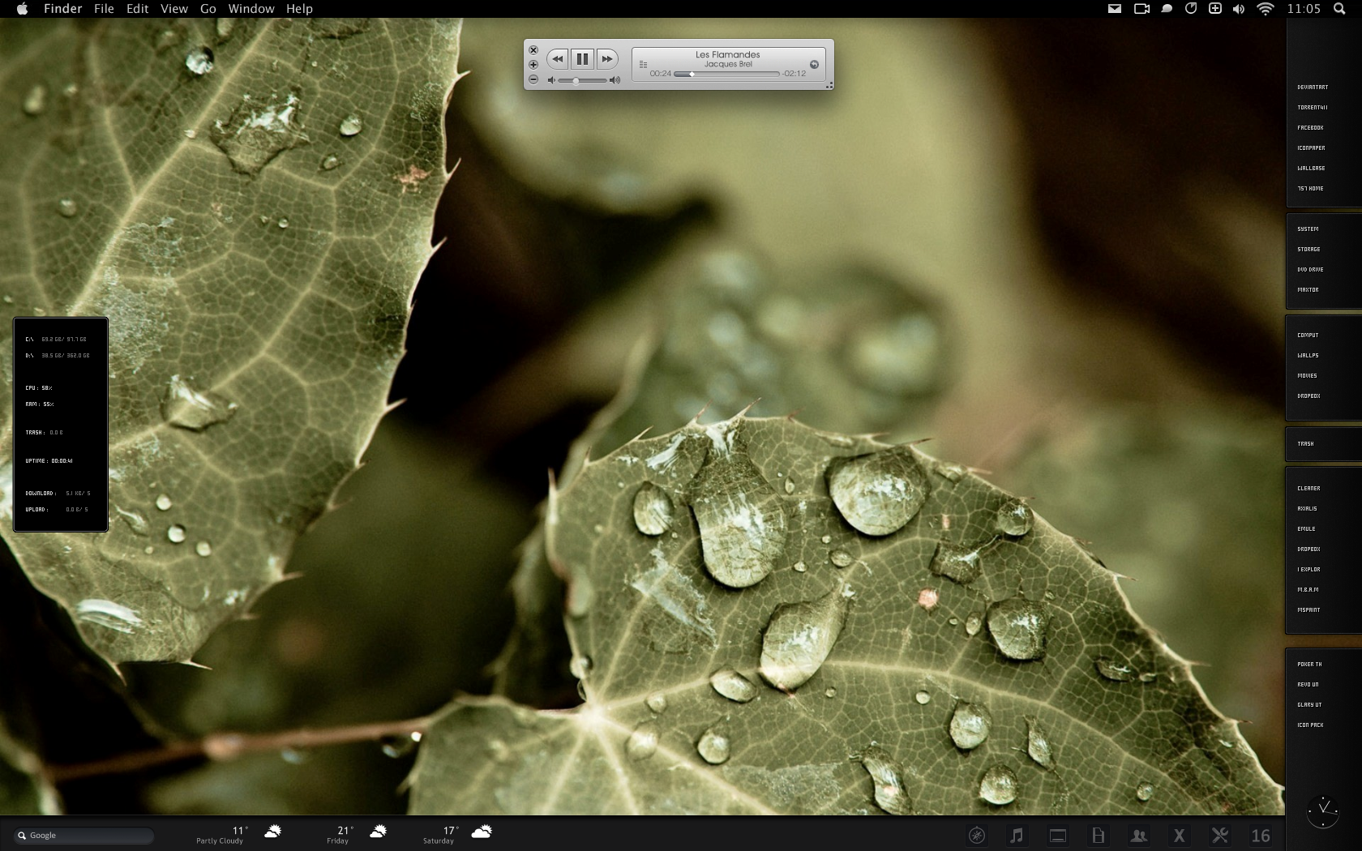
Task: Launch the CLEANER app shortcut
Action: 1308,489
